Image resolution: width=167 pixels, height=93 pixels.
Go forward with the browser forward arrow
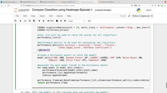[5, 5]
